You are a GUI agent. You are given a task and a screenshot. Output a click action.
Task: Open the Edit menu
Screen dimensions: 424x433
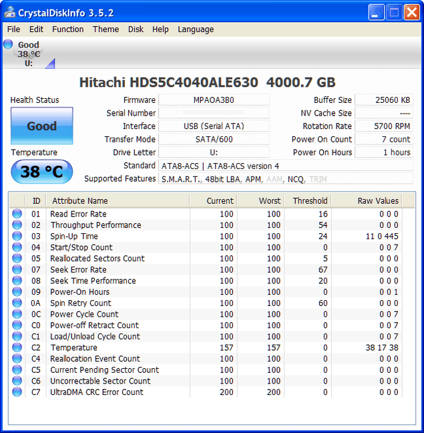pos(36,29)
